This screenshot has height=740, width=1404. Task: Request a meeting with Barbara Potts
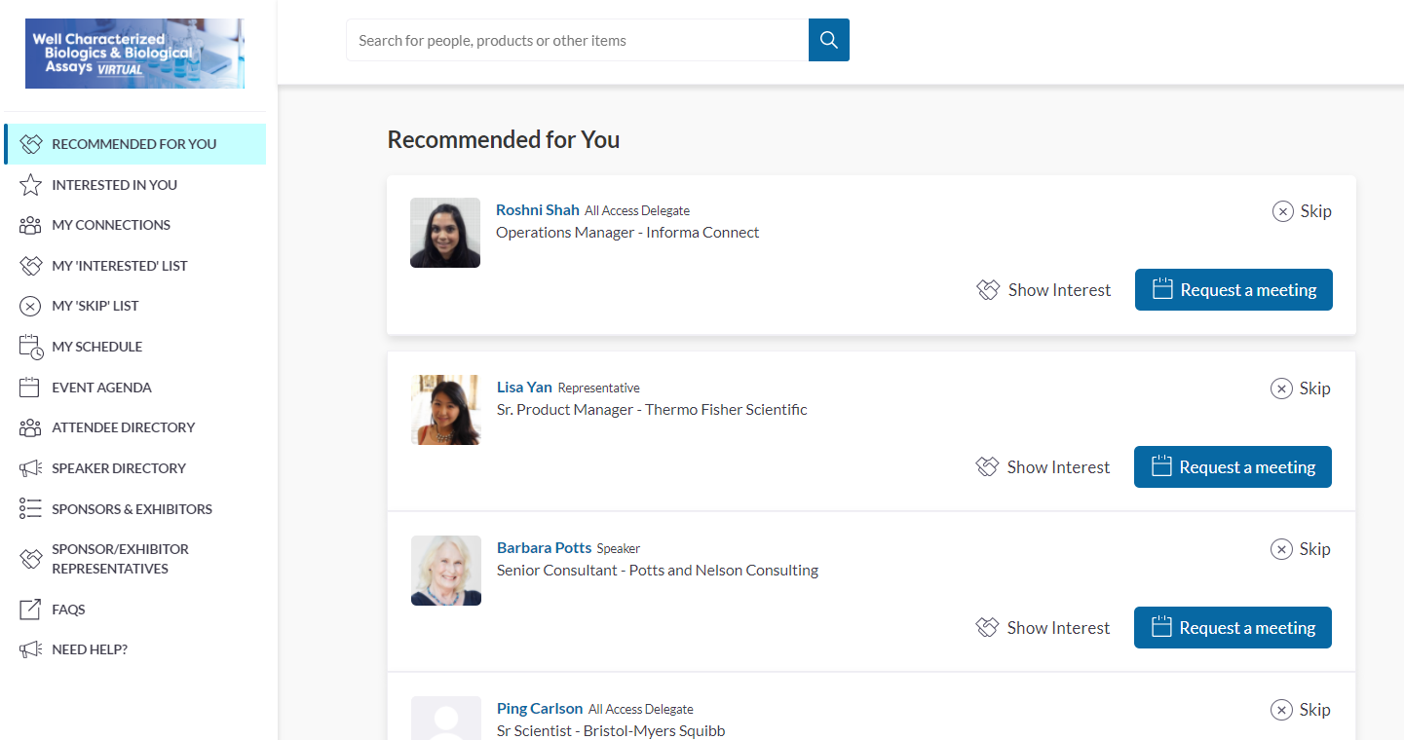click(1233, 628)
